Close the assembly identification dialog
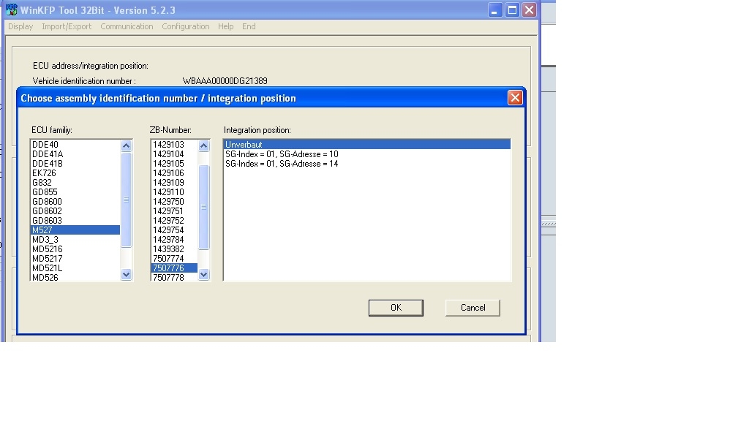Viewport: 749px width, 421px height. click(515, 97)
